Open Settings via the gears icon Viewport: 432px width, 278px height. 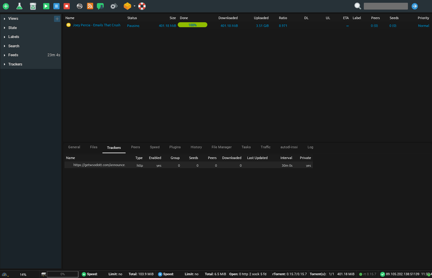pyautogui.click(x=114, y=6)
